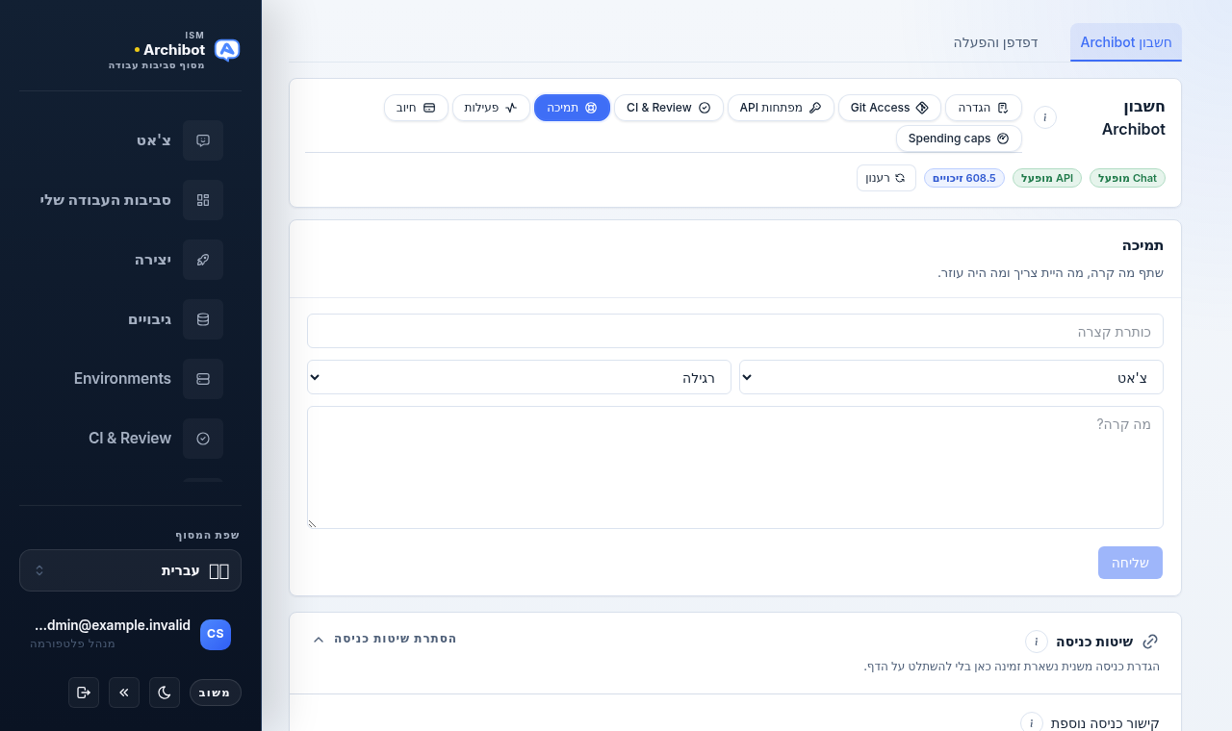Select the CI & Review chip in the account header

(669, 108)
